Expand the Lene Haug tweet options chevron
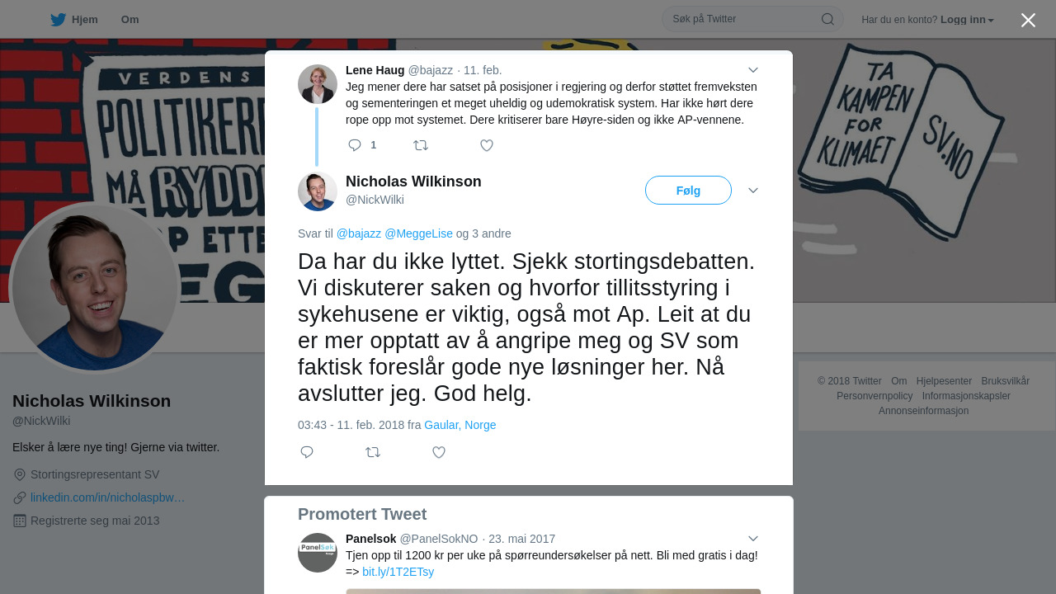Image resolution: width=1056 pixels, height=594 pixels. [x=753, y=70]
